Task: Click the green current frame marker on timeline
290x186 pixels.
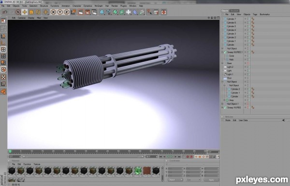Action: 10,151
